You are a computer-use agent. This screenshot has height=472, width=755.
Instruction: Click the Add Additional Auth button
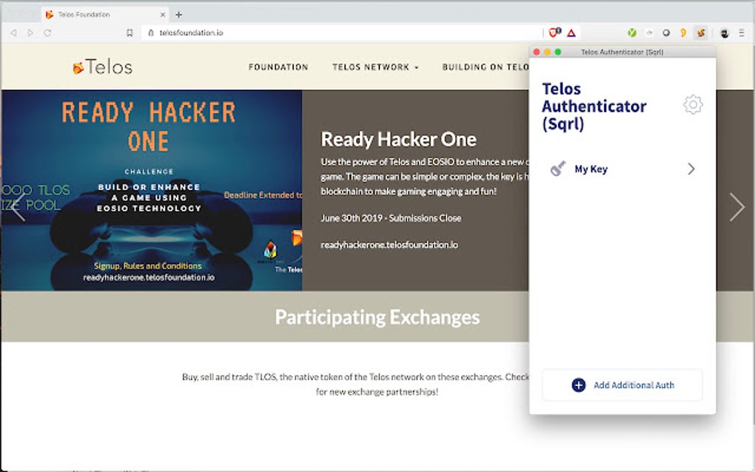622,385
